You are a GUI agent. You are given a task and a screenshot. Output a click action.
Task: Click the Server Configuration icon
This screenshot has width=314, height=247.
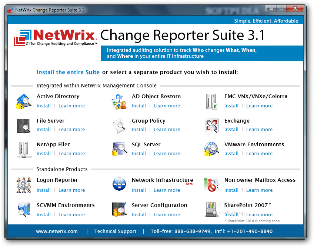119,209
